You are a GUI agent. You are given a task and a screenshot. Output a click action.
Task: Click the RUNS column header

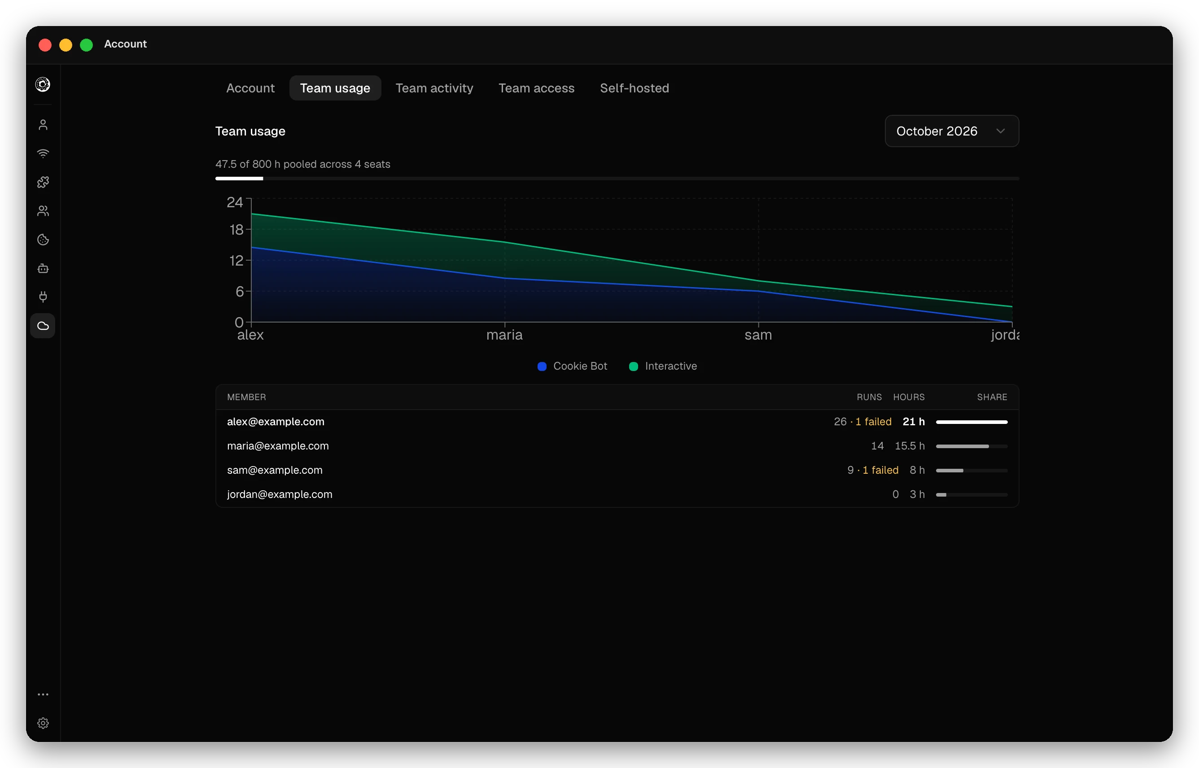click(x=868, y=397)
